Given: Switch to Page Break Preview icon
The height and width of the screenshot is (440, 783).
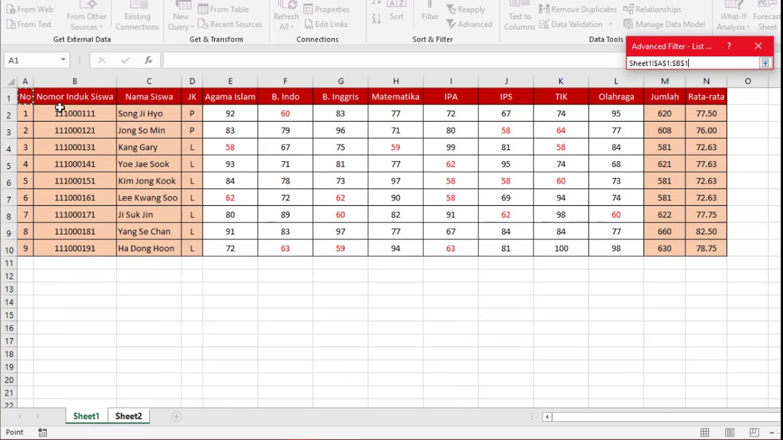Looking at the screenshot, I should (x=754, y=433).
